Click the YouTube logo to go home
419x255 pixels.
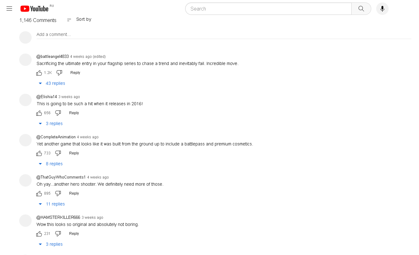[x=34, y=9]
